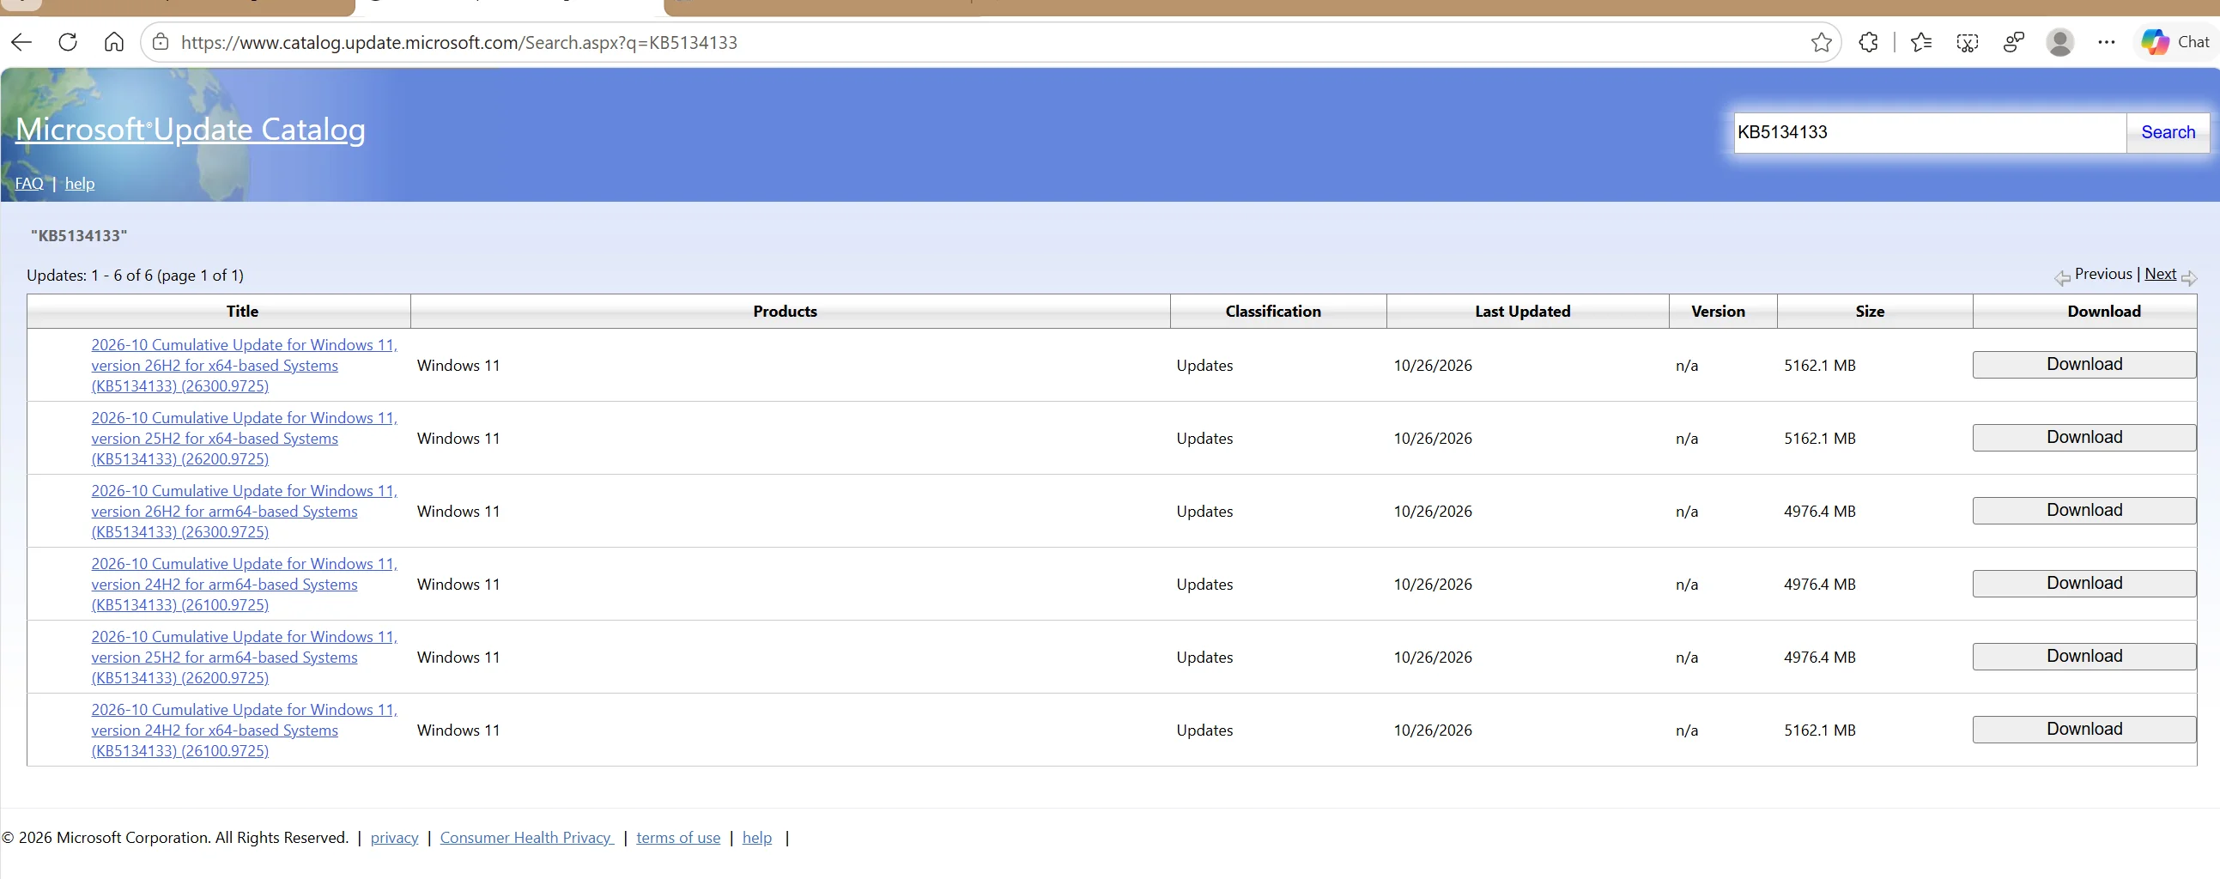The height and width of the screenshot is (879, 2220).
Task: Click the Search button
Action: tap(2168, 133)
